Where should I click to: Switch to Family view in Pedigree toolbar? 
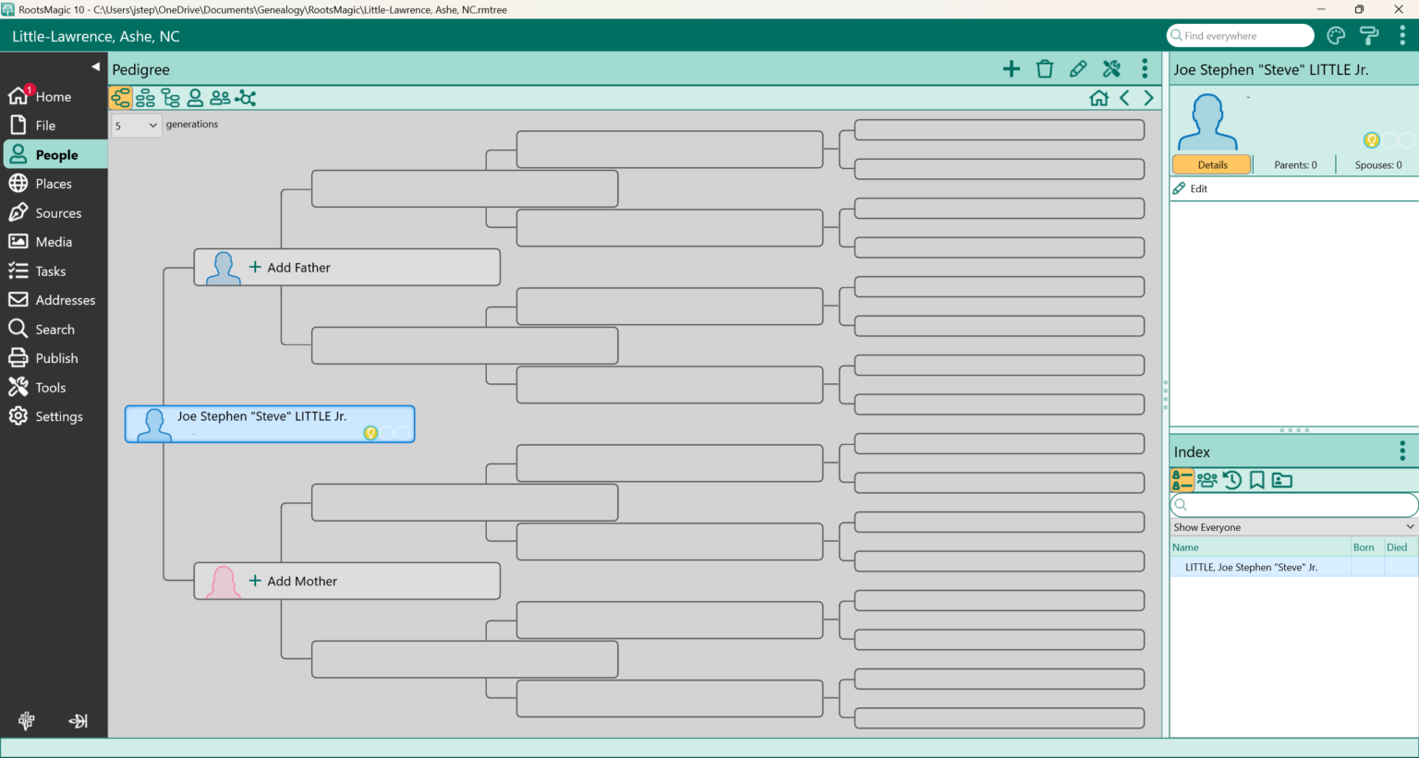click(x=145, y=97)
